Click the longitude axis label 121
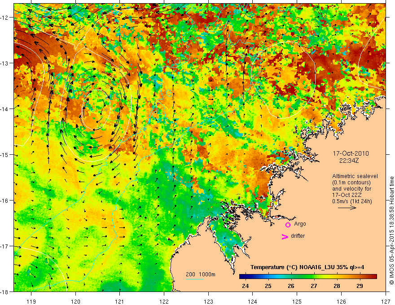The height and width of the screenshot is (305, 395). point(120,301)
